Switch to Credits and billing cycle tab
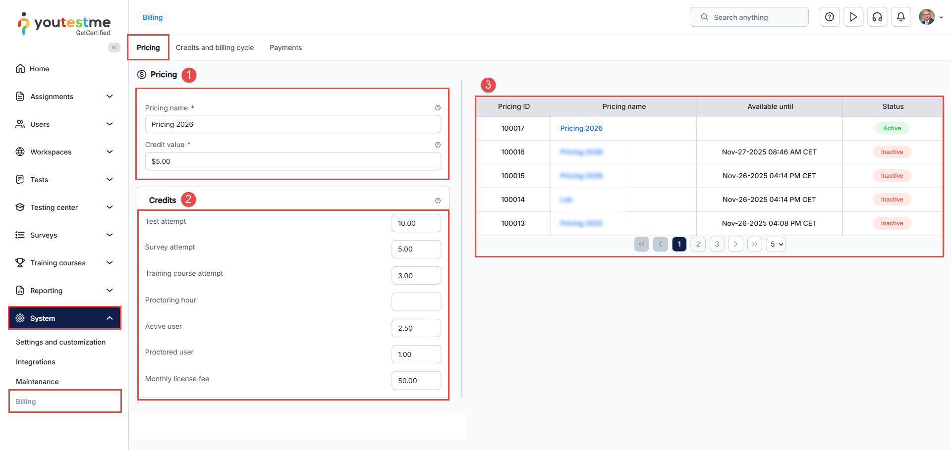 click(x=215, y=48)
